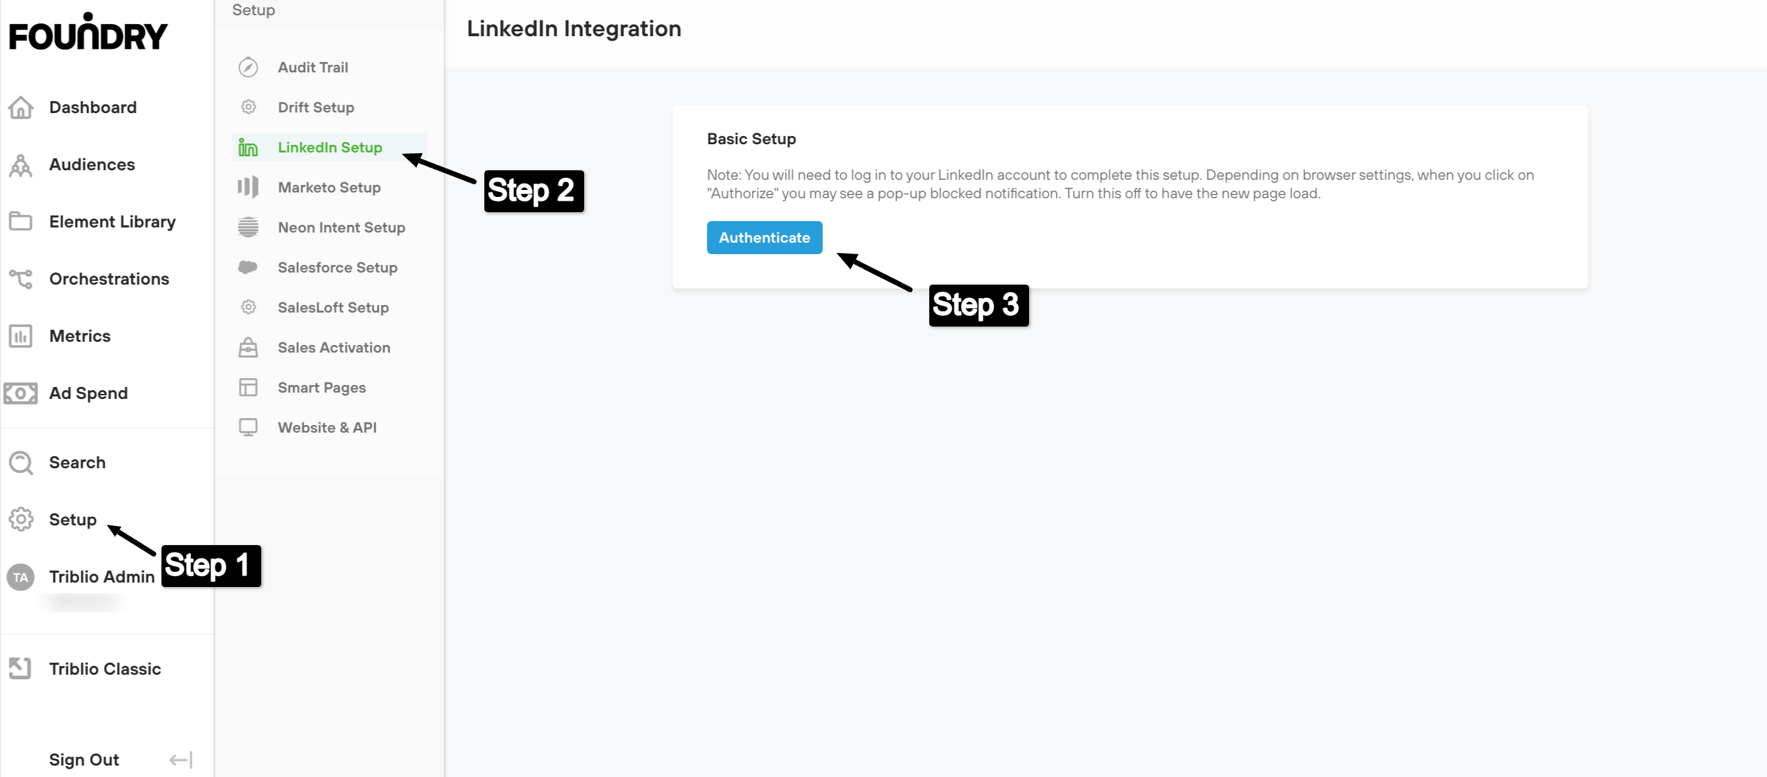Select the Ad Spend icon
The width and height of the screenshot is (1767, 777).
point(20,393)
